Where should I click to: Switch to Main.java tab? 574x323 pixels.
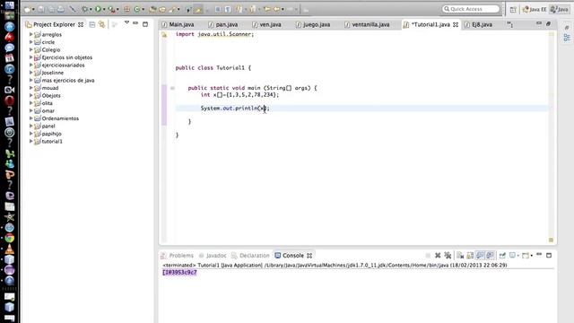coord(178,24)
